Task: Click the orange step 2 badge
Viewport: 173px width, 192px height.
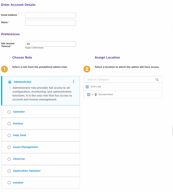Action: tap(87, 69)
